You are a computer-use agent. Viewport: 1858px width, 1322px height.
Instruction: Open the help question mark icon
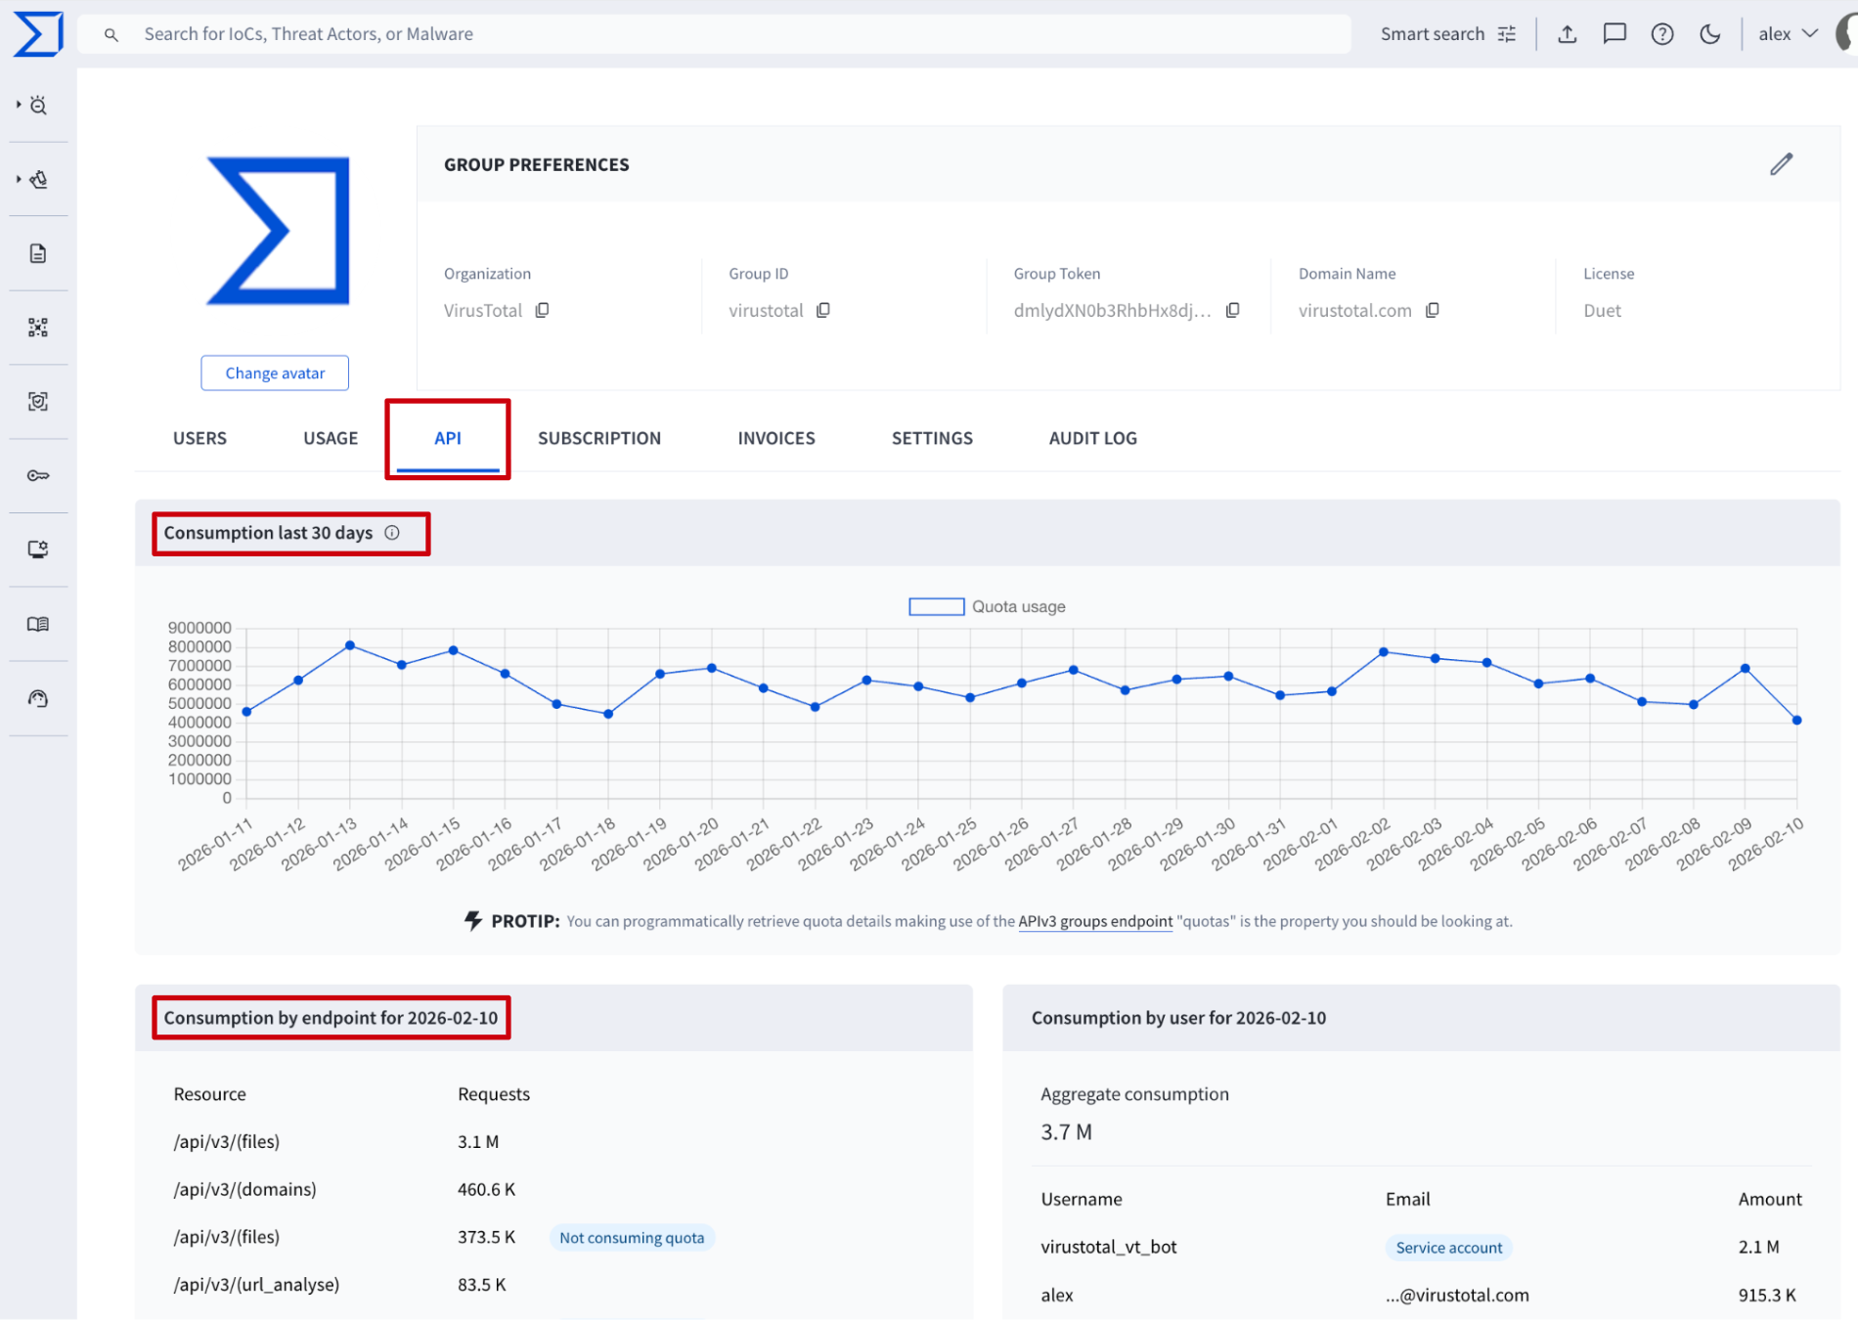tap(1661, 34)
